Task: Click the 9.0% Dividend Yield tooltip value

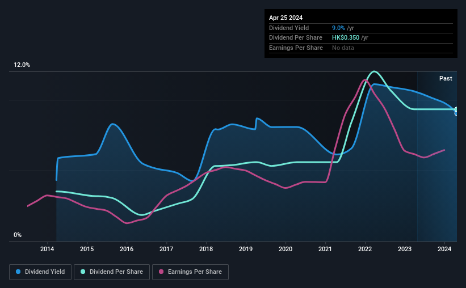Action: click(x=338, y=28)
